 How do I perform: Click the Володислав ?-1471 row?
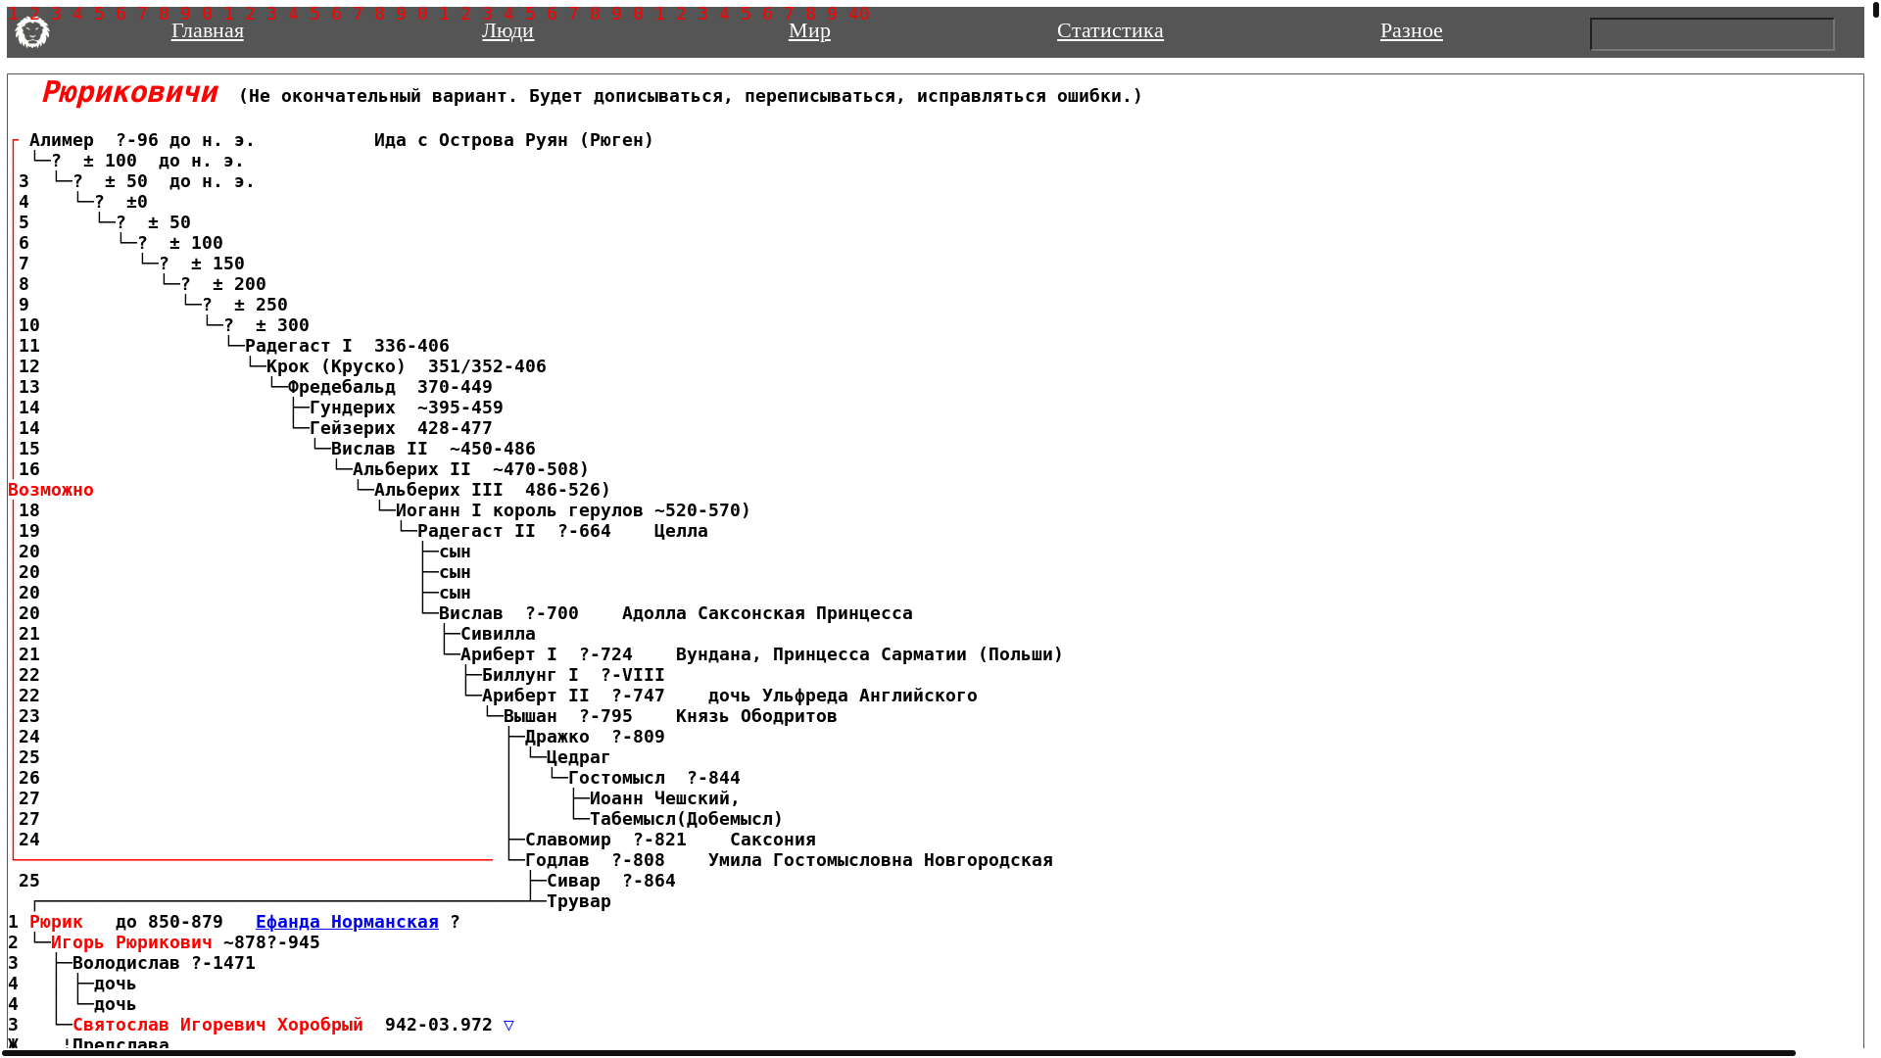pyautogui.click(x=164, y=963)
